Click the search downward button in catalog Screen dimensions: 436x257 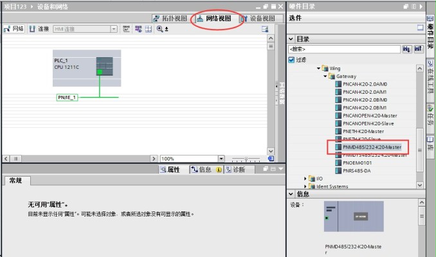point(407,49)
